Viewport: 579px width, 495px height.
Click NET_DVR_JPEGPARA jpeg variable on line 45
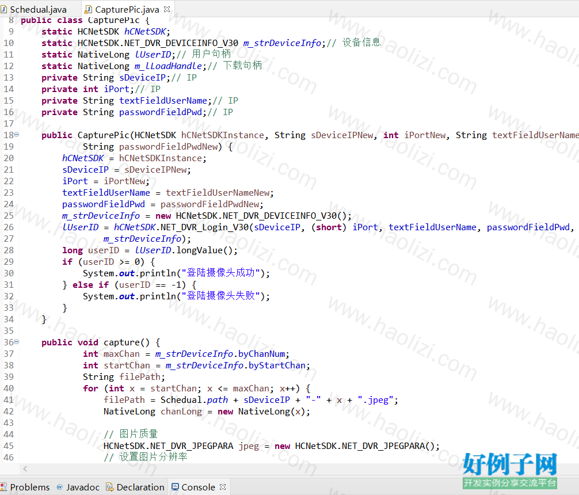point(249,446)
